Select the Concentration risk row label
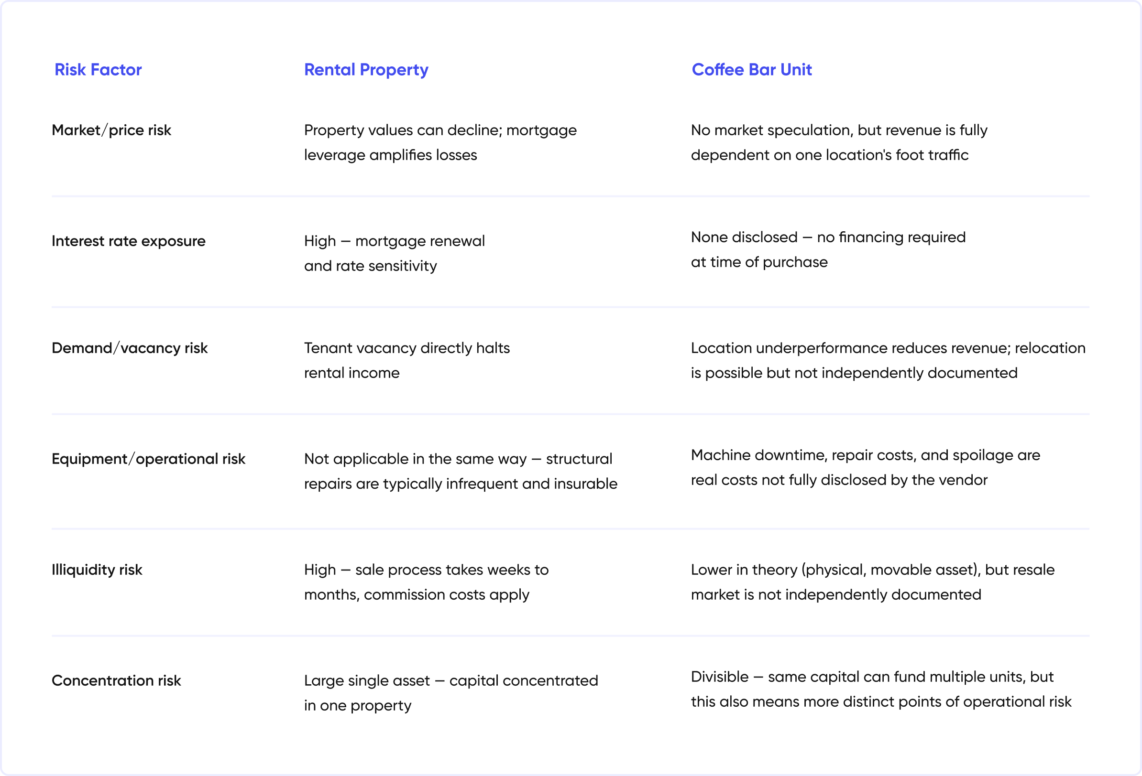The width and height of the screenshot is (1142, 776). click(x=116, y=681)
